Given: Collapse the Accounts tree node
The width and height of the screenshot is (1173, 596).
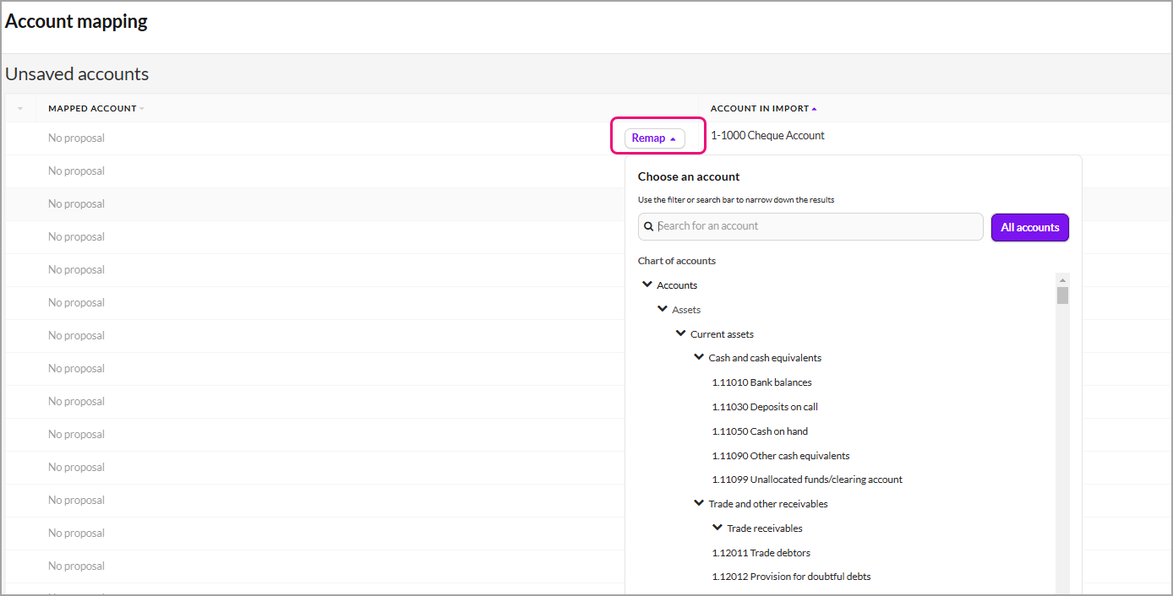Looking at the screenshot, I should click(647, 285).
